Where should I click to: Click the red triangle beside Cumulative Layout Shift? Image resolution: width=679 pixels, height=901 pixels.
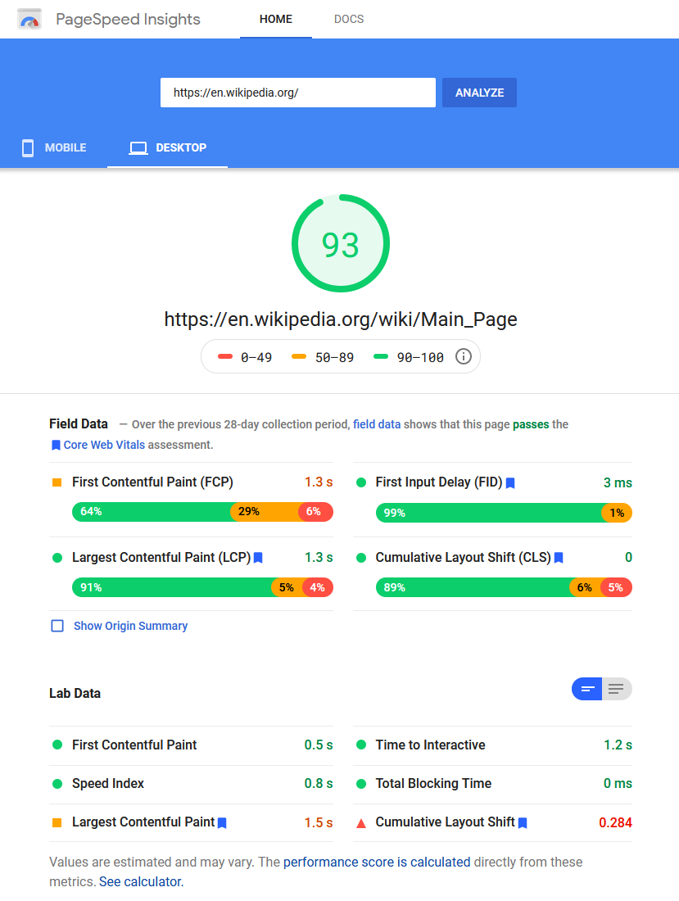point(361,823)
